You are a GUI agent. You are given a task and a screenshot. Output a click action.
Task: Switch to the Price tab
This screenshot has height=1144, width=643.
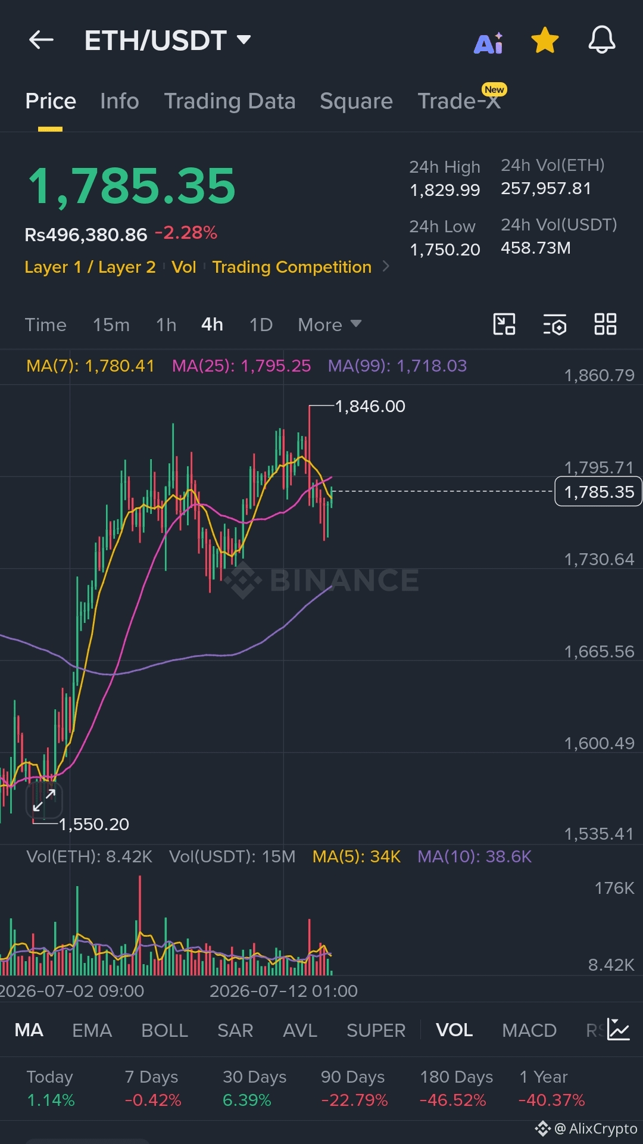pos(51,101)
